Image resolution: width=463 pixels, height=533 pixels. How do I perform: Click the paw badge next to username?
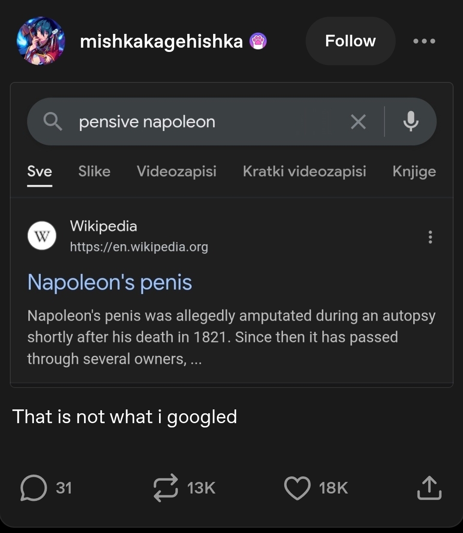(x=258, y=41)
